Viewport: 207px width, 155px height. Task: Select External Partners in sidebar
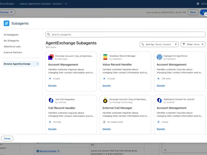coord(13,52)
